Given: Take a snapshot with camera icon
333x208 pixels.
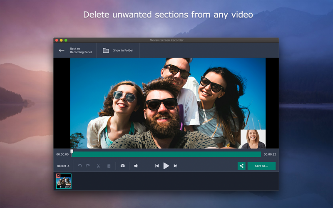Looking at the screenshot, I should 122,166.
